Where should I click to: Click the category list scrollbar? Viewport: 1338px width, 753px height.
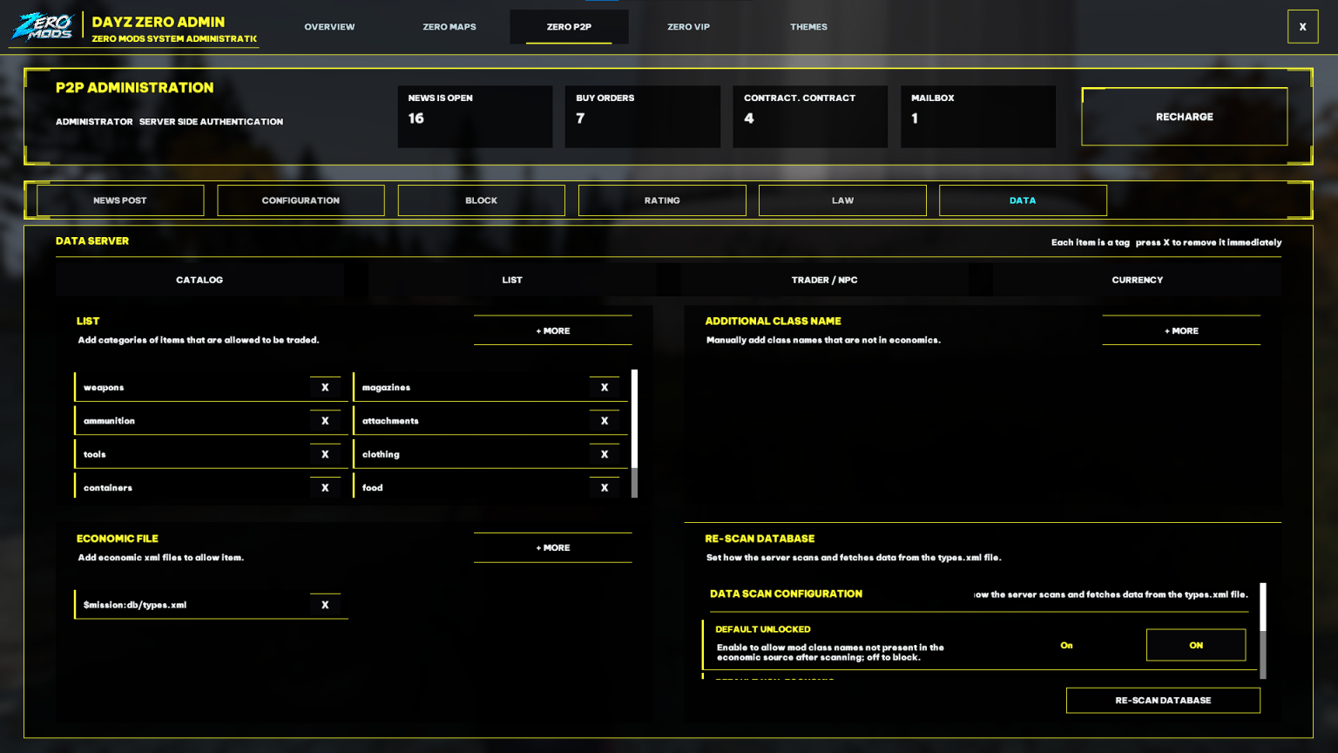click(x=634, y=433)
